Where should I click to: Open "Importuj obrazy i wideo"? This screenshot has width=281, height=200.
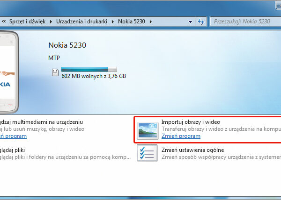(x=190, y=122)
